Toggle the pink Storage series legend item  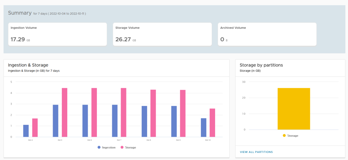(x=128, y=147)
